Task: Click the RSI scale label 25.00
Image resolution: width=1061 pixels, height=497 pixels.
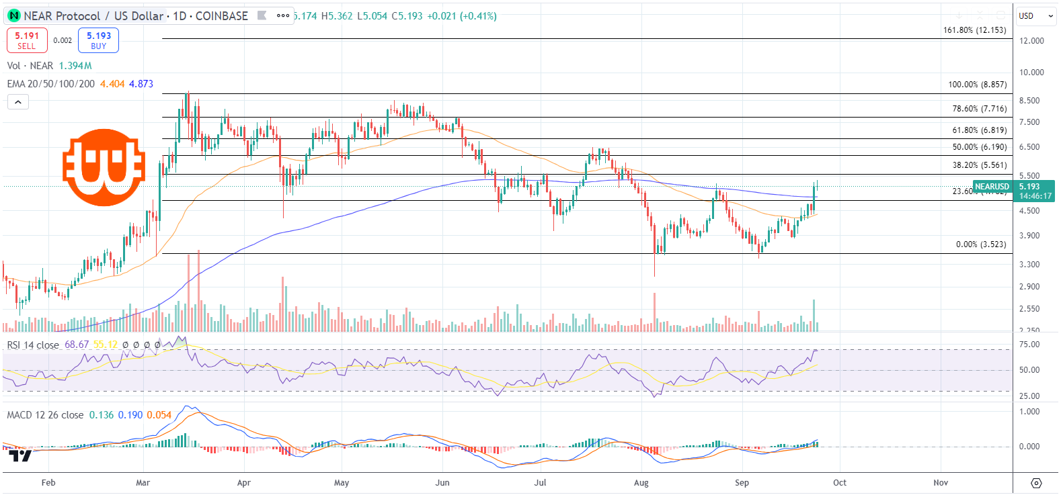Action: click(1029, 396)
